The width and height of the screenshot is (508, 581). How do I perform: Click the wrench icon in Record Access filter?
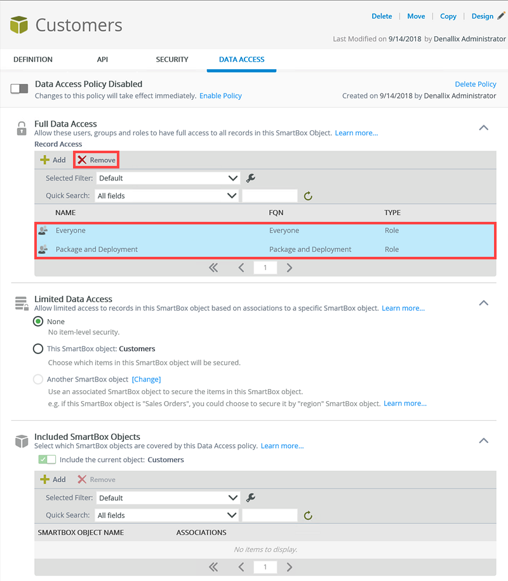click(x=251, y=178)
